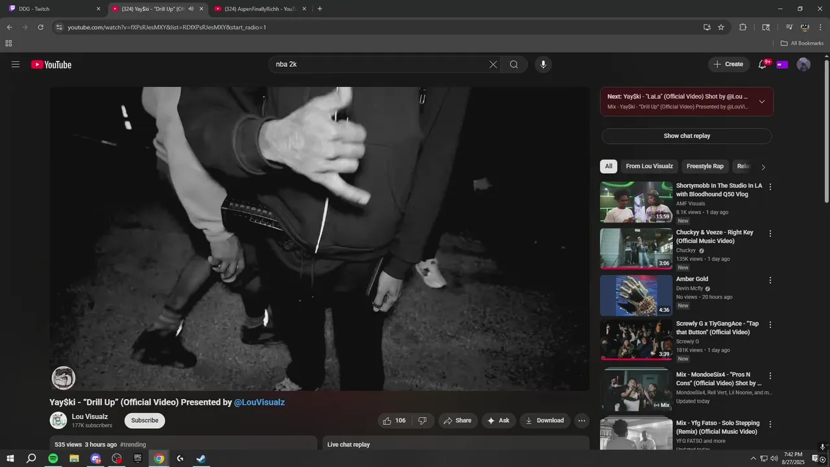The width and height of the screenshot is (830, 467).
Task: Click the Create button
Action: [x=728, y=64]
